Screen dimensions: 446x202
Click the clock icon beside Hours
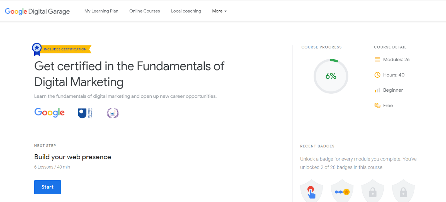(x=377, y=75)
